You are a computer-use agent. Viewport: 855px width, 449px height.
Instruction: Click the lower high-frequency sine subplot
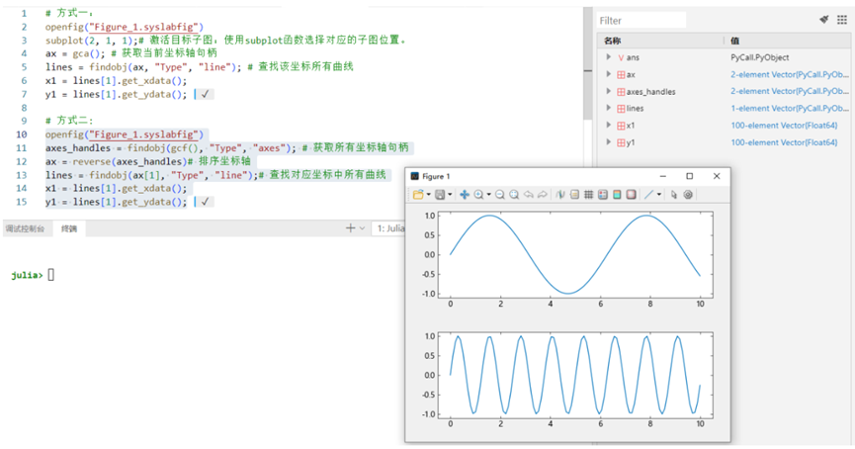click(x=575, y=376)
